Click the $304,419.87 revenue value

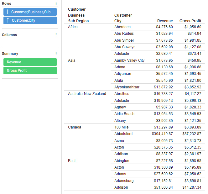pos(162,134)
